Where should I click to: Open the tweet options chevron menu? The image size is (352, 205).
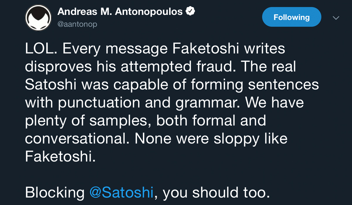336,18
